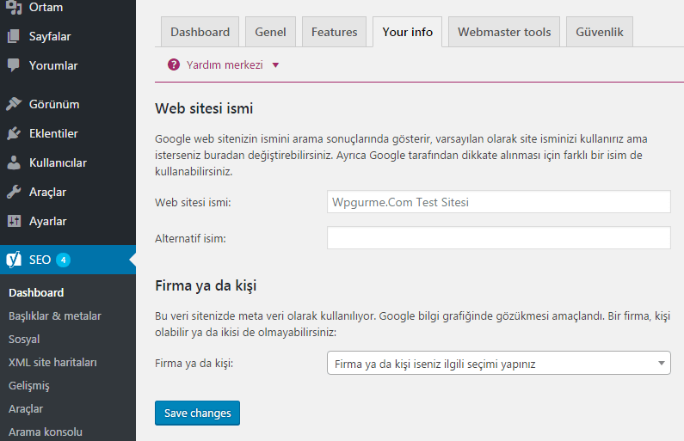Click the Kullanıcılar user icon
Viewport: 684px width, 441px height.
14,162
